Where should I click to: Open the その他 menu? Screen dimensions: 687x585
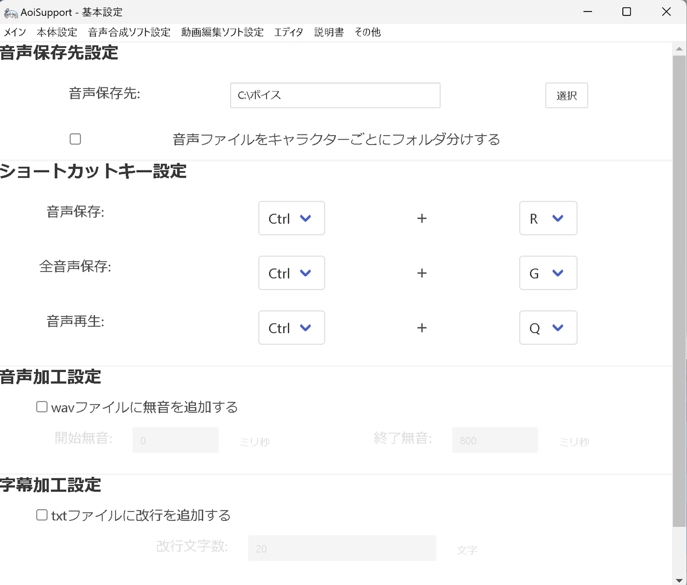368,32
